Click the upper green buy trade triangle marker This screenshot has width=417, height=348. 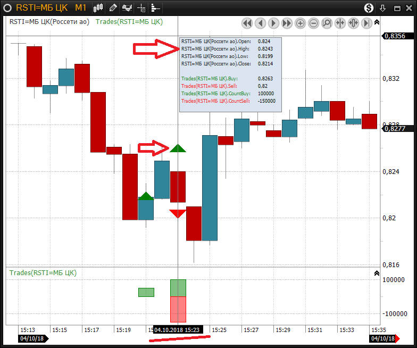178,148
